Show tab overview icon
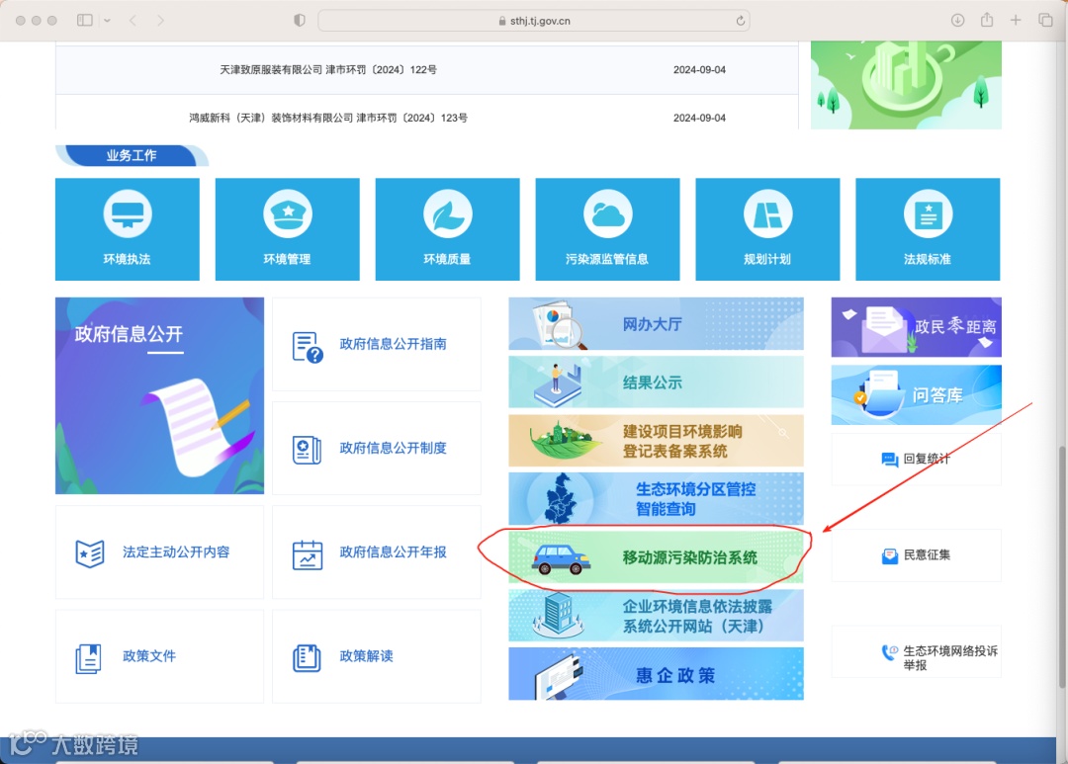 [1045, 21]
